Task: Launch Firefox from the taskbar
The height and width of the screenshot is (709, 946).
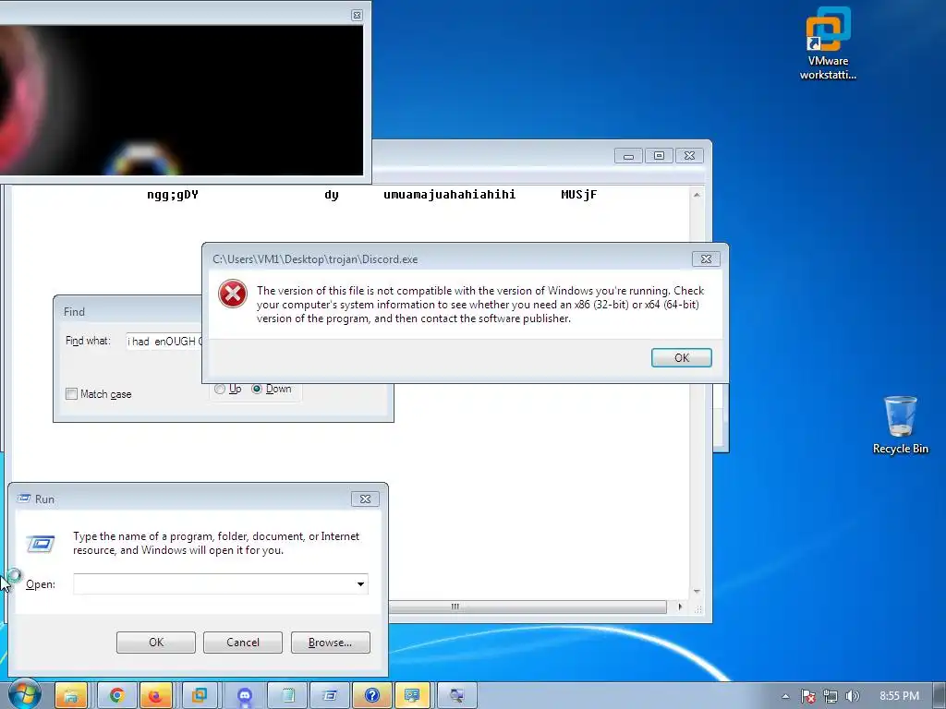Action: [x=155, y=696]
